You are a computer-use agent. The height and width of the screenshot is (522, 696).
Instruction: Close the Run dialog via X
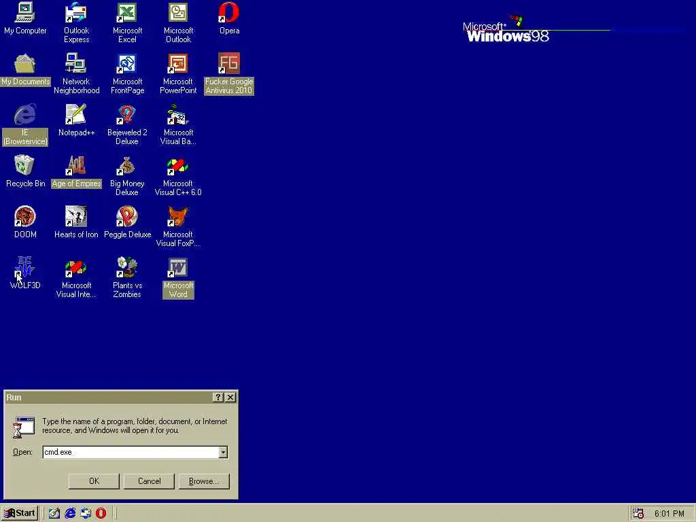(230, 397)
